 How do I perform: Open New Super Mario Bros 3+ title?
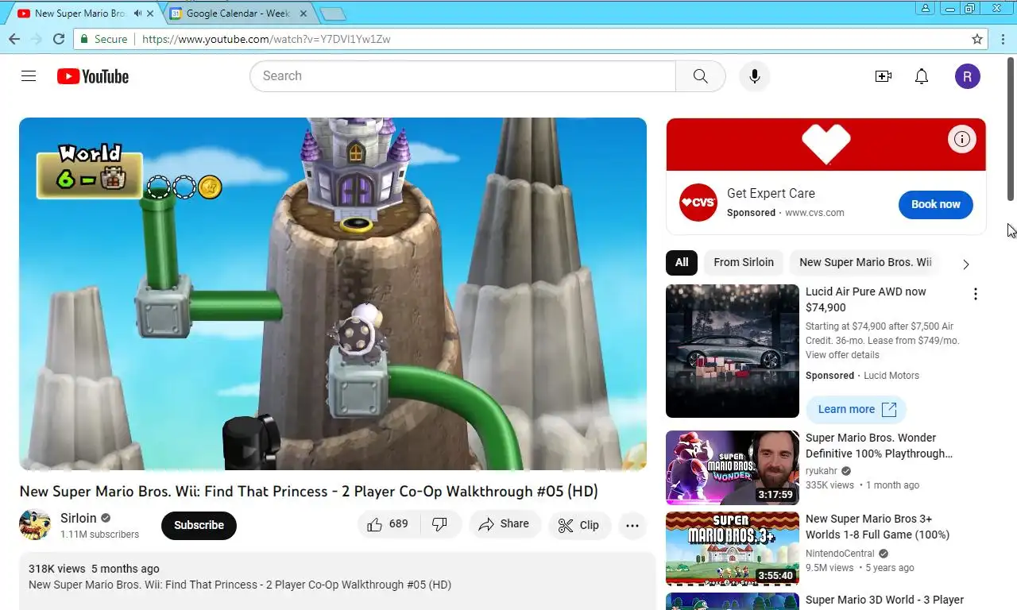(877, 527)
